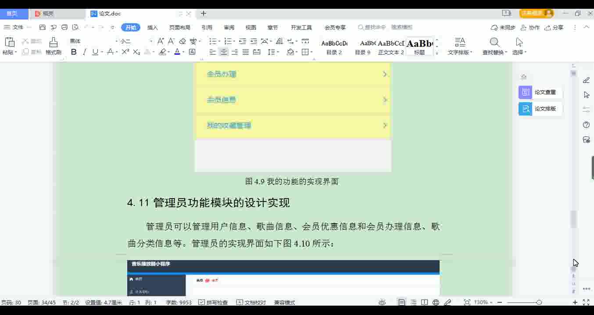Open the font name dropdown (黑体)

117,41
